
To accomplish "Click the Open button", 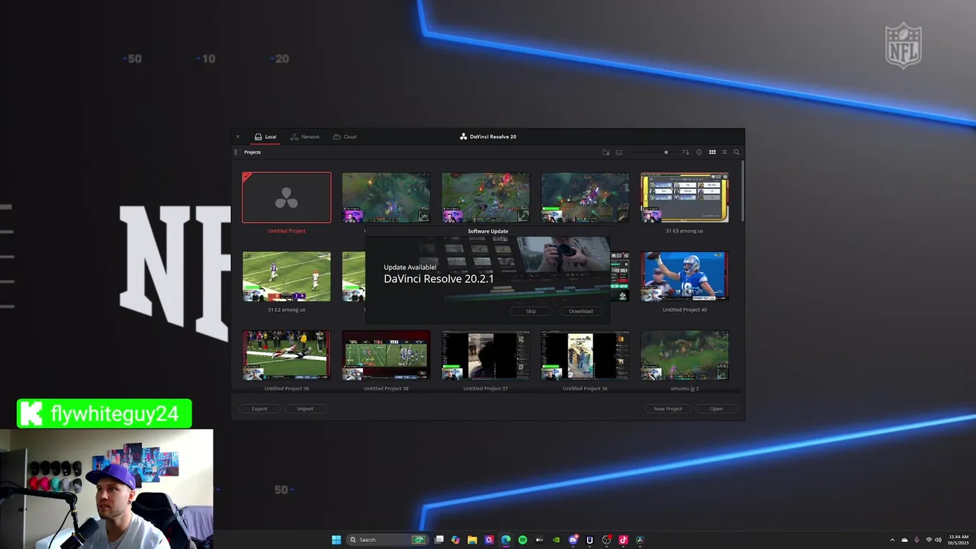I will [716, 409].
